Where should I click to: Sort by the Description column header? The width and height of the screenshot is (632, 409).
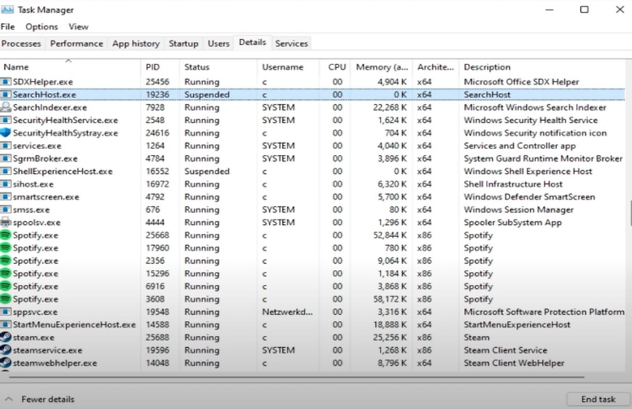pyautogui.click(x=542, y=67)
